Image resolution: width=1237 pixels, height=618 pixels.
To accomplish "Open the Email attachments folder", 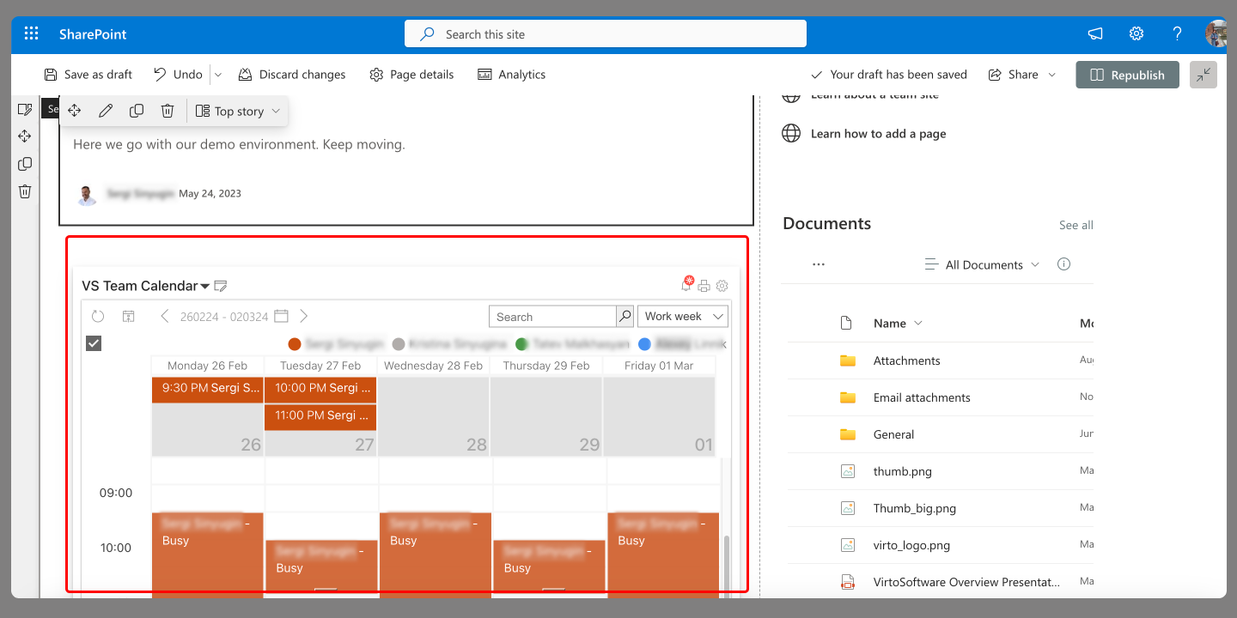I will click(x=922, y=397).
